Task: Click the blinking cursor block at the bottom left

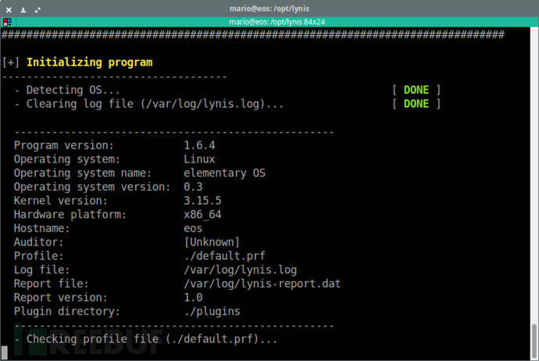Action: [5, 352]
